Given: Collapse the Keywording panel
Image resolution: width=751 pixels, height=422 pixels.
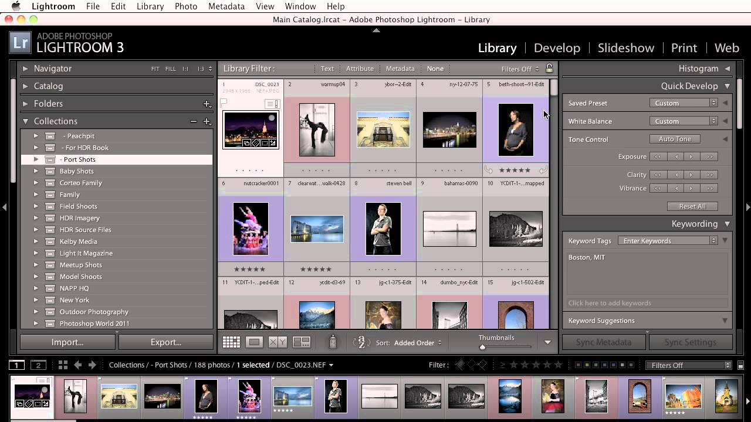Looking at the screenshot, I should point(727,224).
